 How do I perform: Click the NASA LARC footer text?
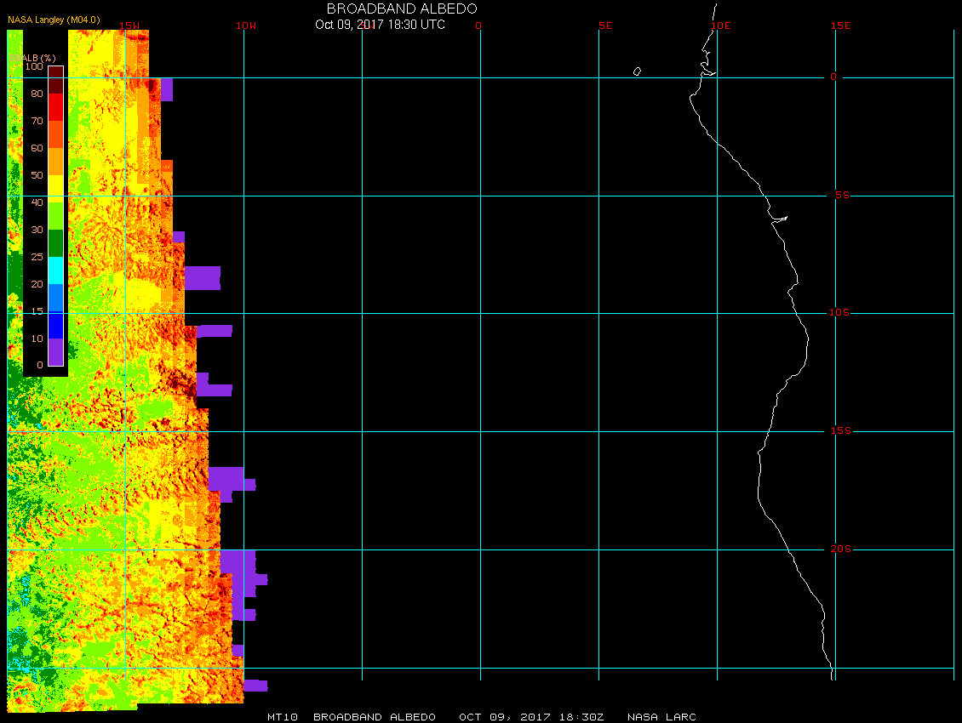tap(661, 717)
